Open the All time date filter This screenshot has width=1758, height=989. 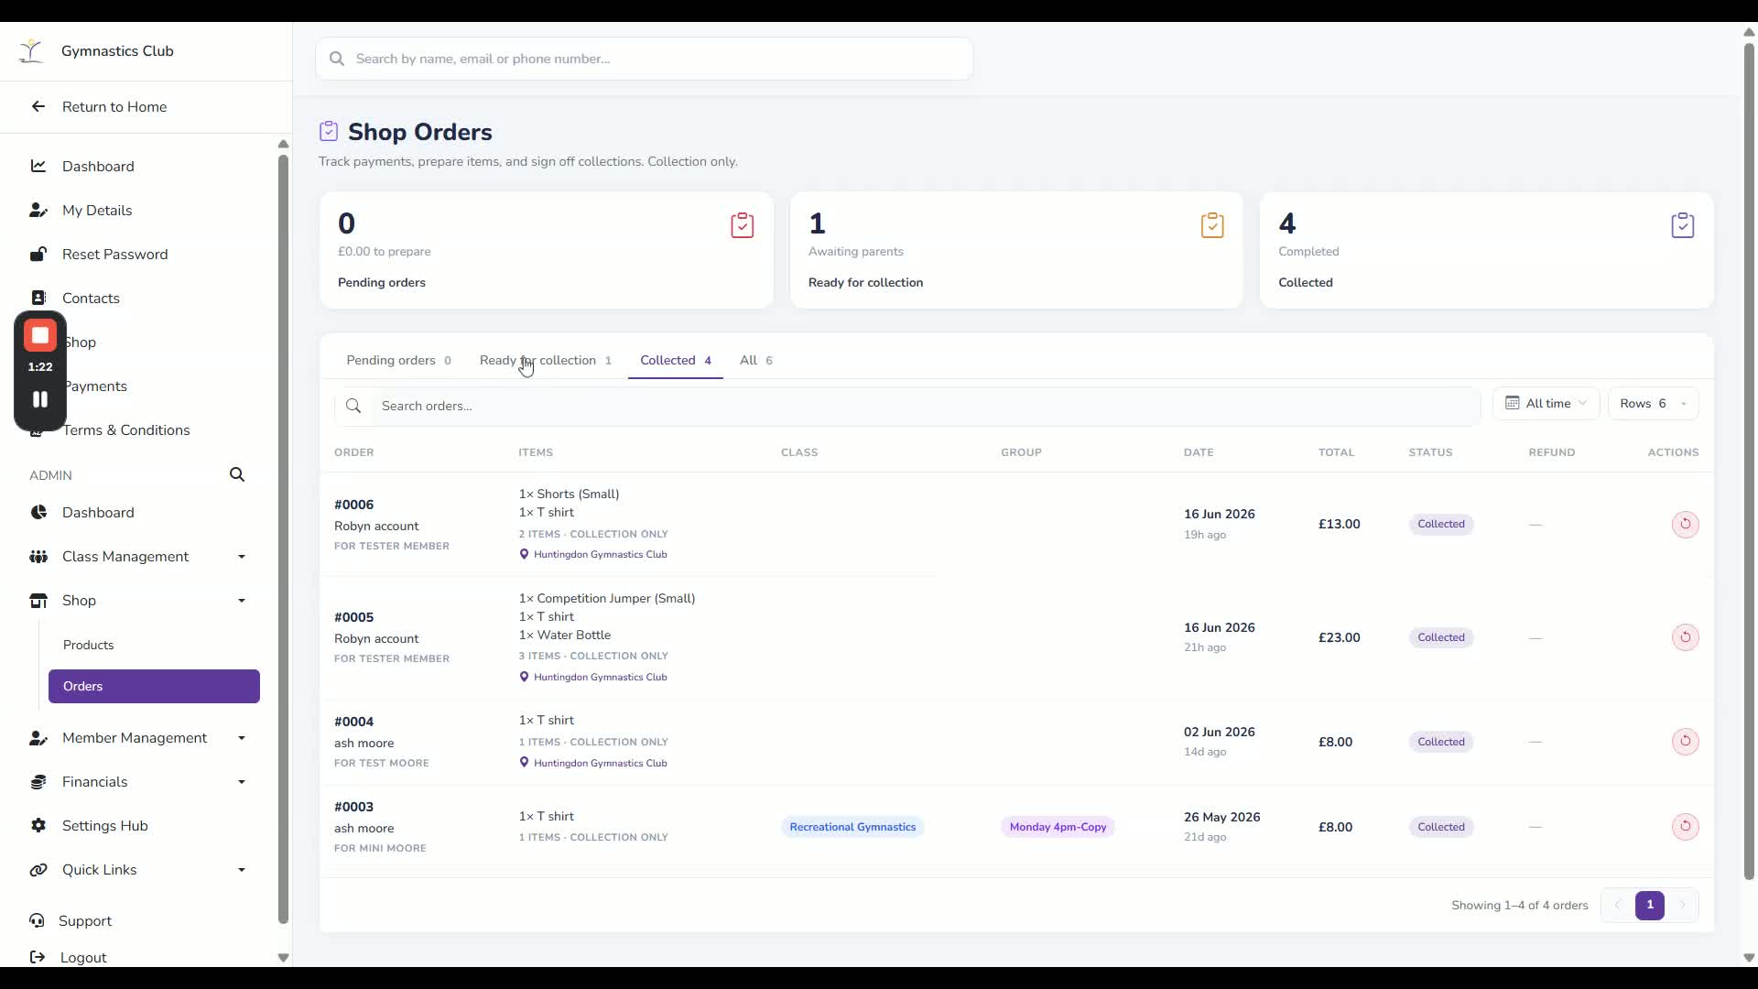pyautogui.click(x=1546, y=403)
